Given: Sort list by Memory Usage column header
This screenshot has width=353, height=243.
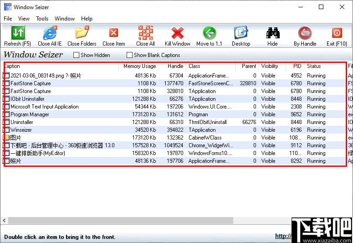Looking at the screenshot, I should pos(138,66).
